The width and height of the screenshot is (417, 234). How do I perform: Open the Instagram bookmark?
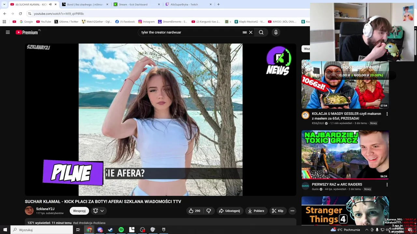coord(146,21)
